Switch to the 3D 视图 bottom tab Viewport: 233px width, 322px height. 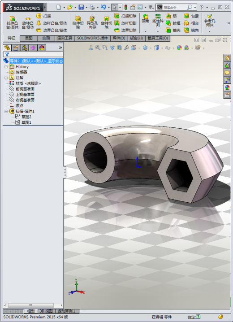tap(46, 311)
